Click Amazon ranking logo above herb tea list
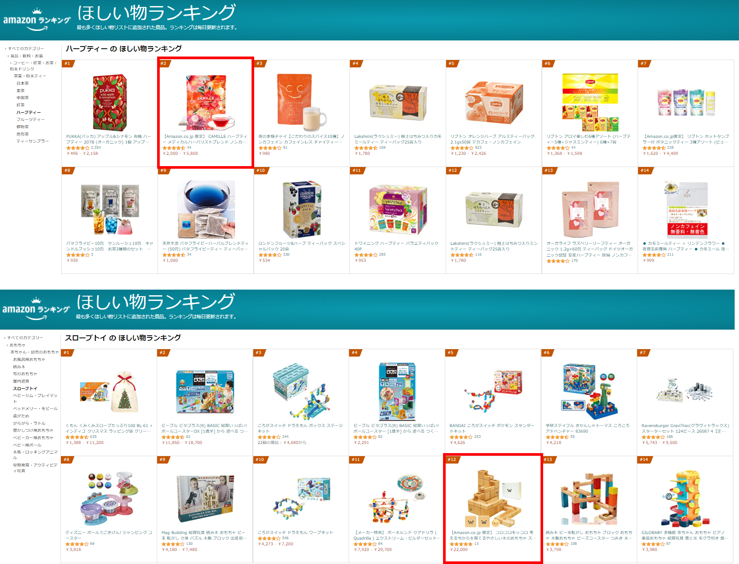Screen dimensions: 739x564 pos(37,20)
